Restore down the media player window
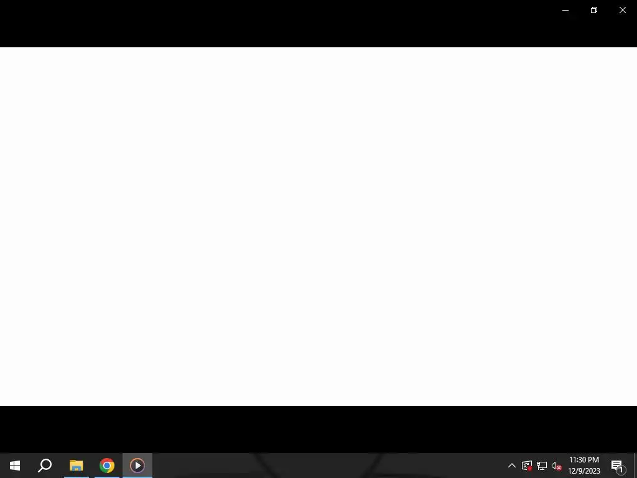The width and height of the screenshot is (637, 478). [x=594, y=10]
